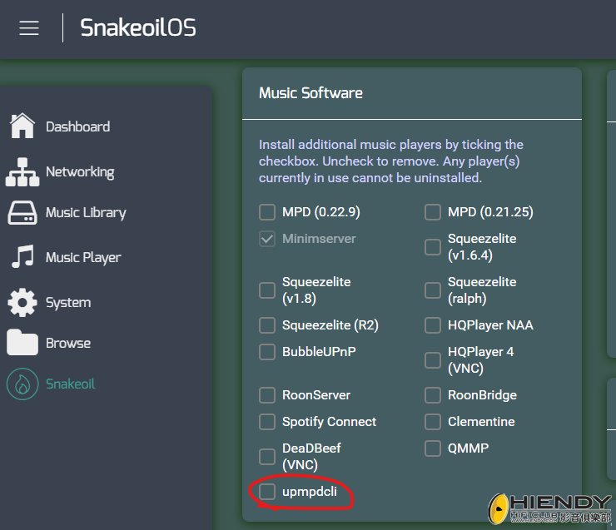This screenshot has height=530, width=616.
Task: Go to the Music Library menu item
Action: [86, 213]
